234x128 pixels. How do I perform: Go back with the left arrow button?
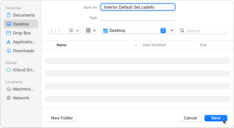click(x=52, y=31)
